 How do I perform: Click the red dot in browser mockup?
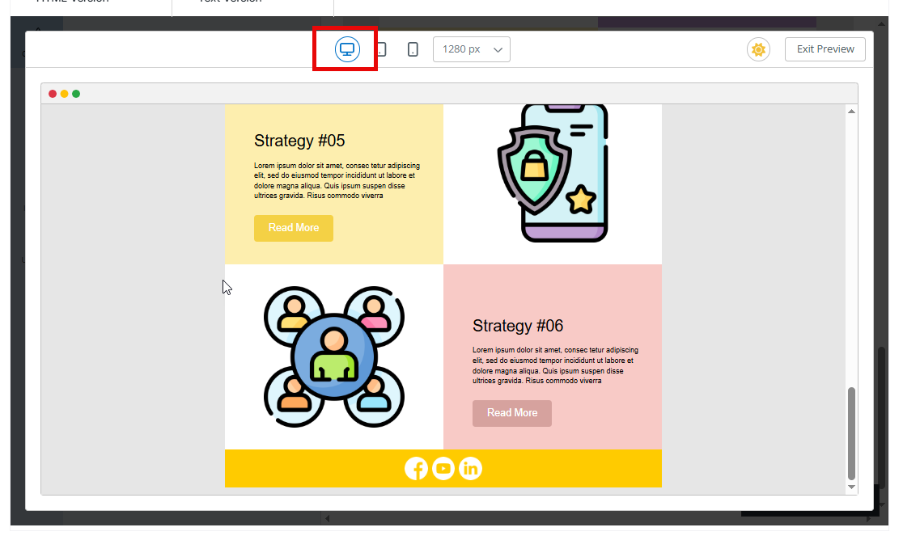coord(53,94)
